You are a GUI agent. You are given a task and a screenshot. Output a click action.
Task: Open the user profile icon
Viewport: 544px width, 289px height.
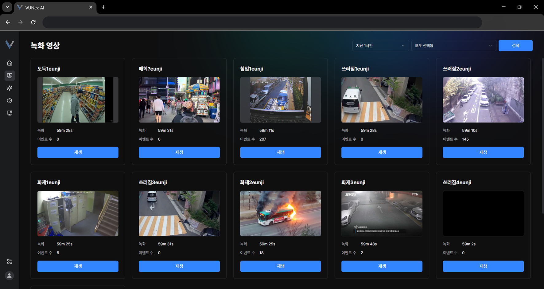click(x=10, y=276)
